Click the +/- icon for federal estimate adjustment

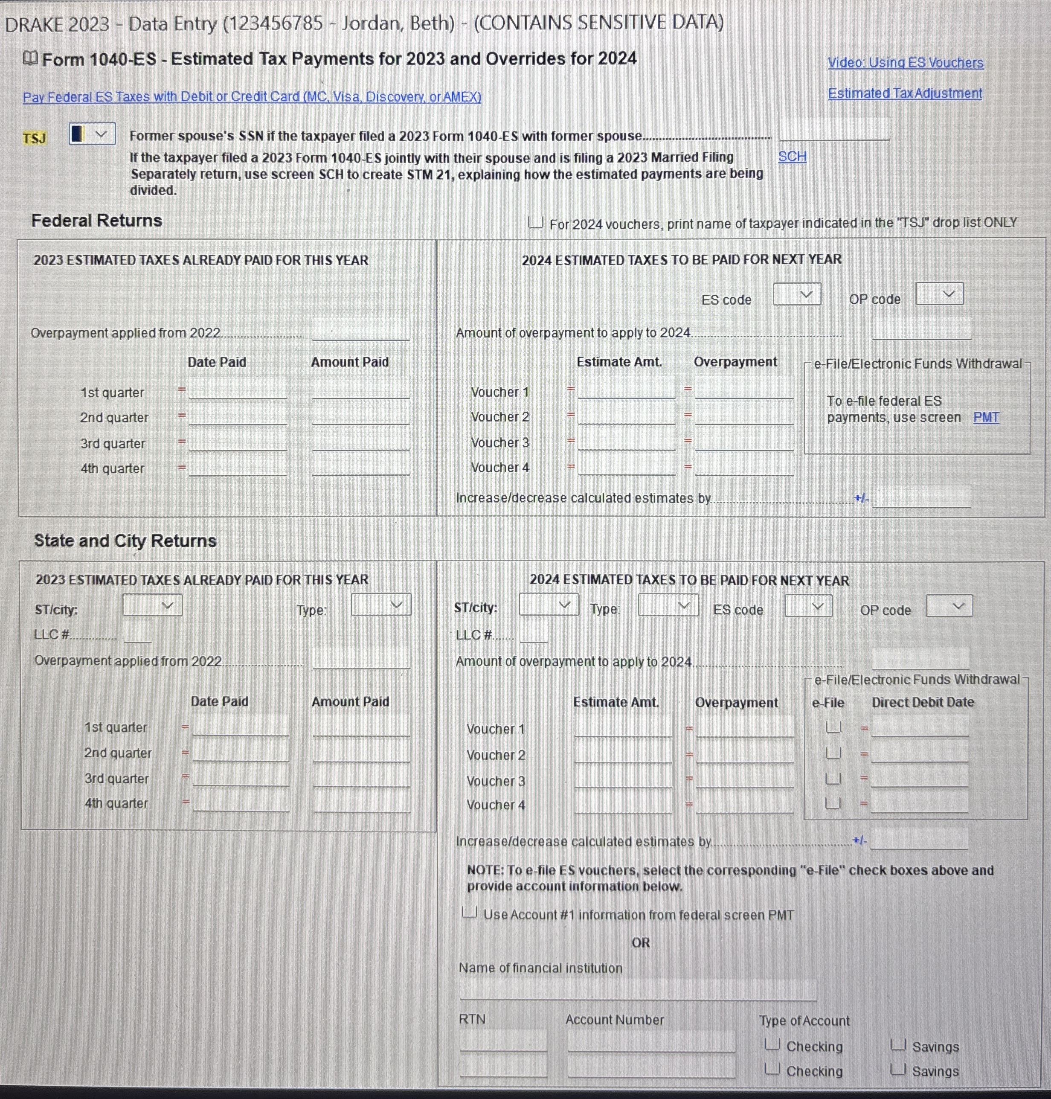861,497
